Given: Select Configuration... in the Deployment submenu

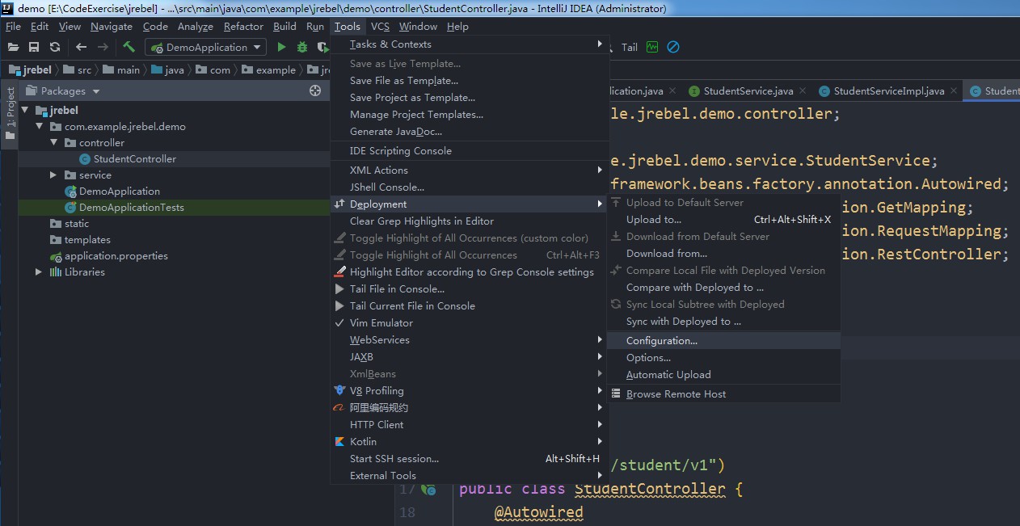Looking at the screenshot, I should (x=661, y=341).
